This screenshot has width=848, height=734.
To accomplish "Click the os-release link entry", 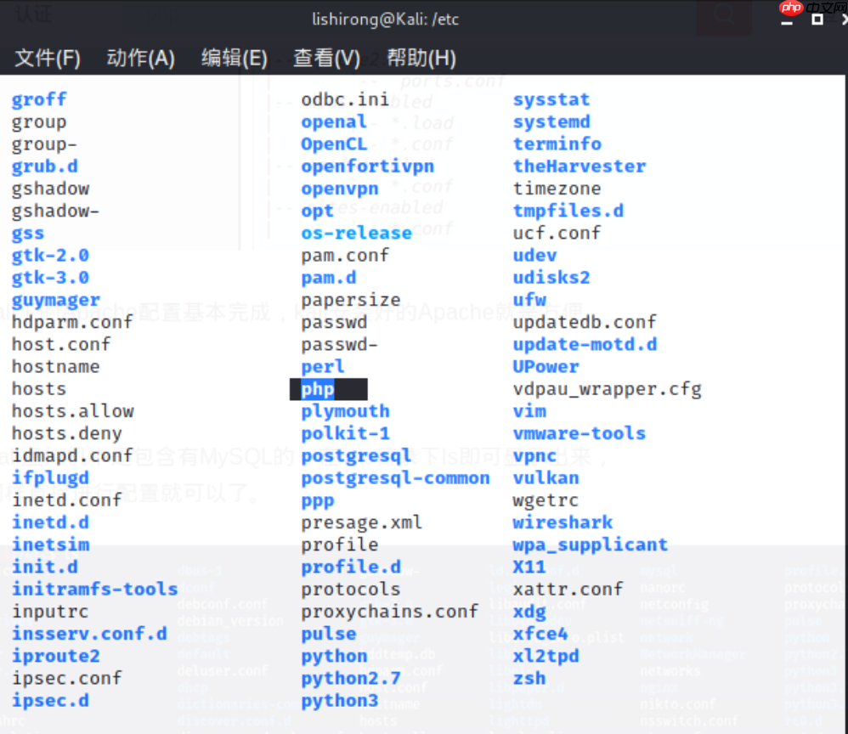I will 356,233.
